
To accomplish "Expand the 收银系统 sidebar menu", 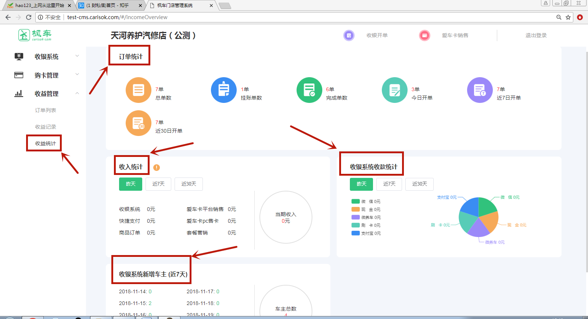I will [x=47, y=57].
